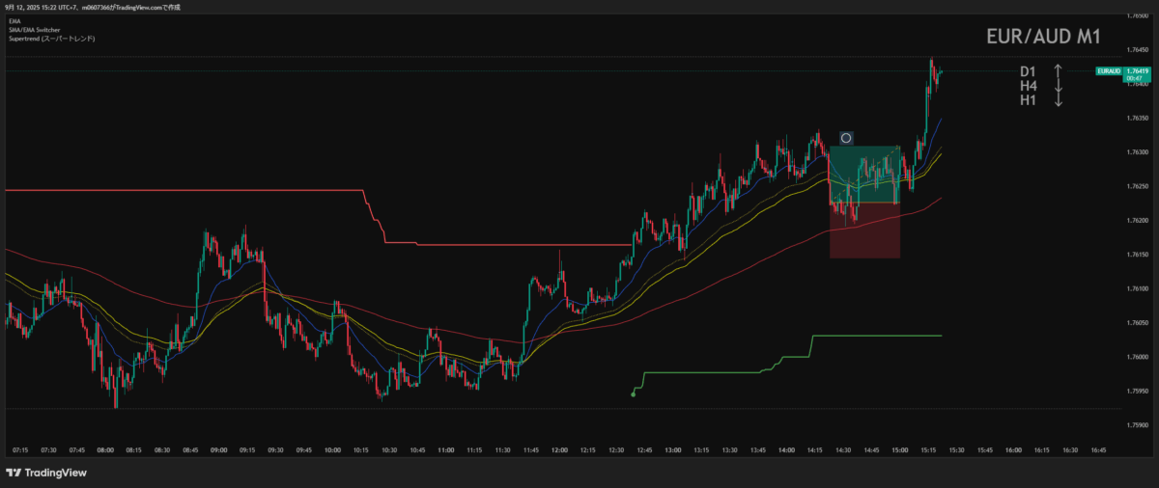The width and height of the screenshot is (1159, 488).
Task: Click the 15:00 label on time axis
Action: click(899, 449)
